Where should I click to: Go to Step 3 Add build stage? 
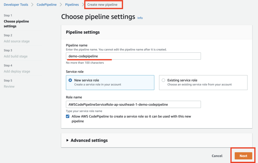tap(16, 56)
